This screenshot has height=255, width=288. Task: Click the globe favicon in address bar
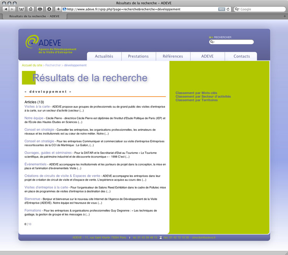pos(65,9)
